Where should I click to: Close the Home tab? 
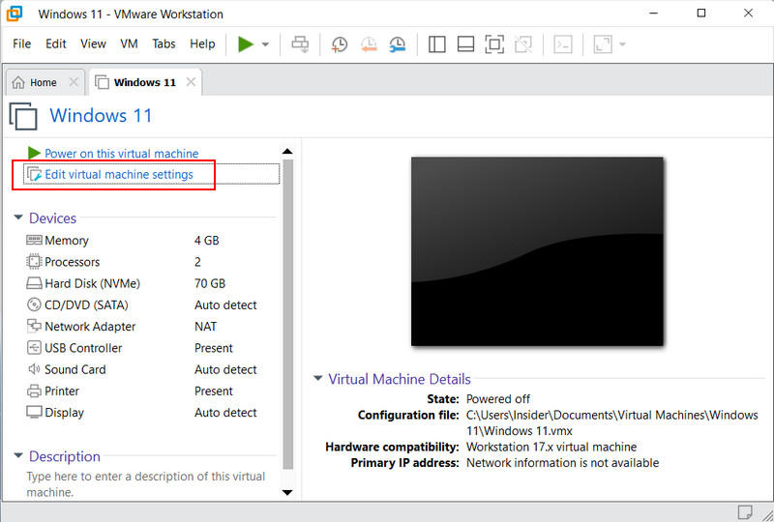(74, 82)
